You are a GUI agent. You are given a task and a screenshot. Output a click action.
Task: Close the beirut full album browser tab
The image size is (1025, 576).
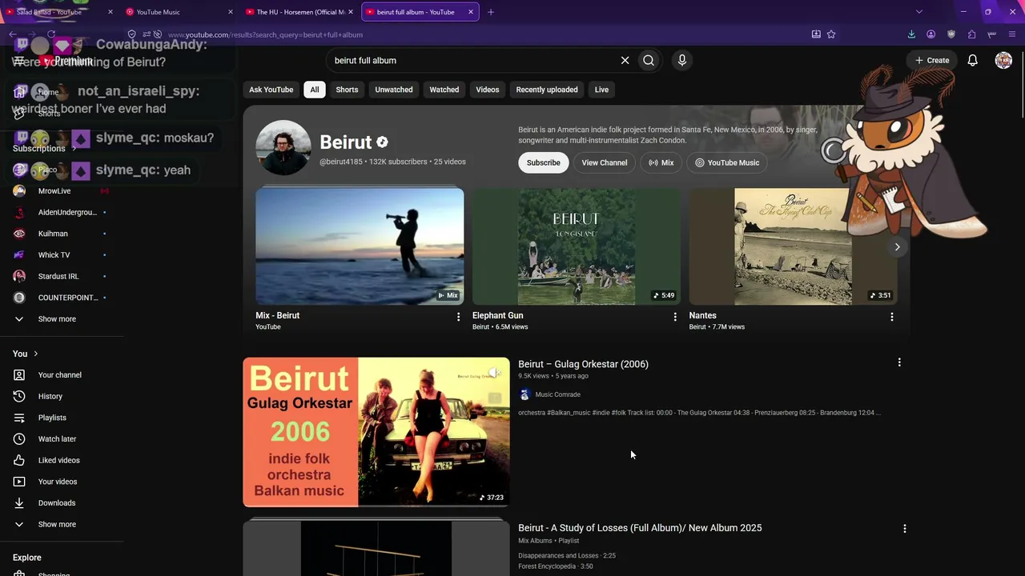pos(471,12)
